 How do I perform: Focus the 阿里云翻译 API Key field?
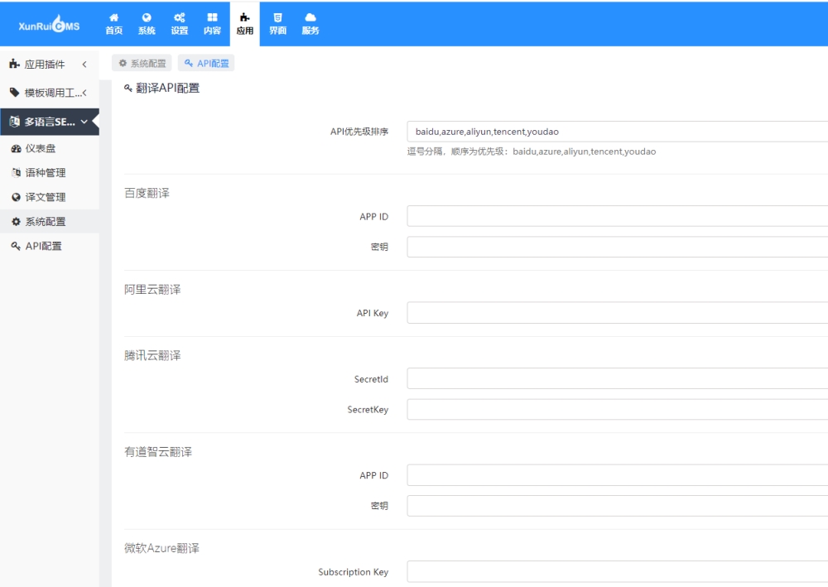(618, 313)
